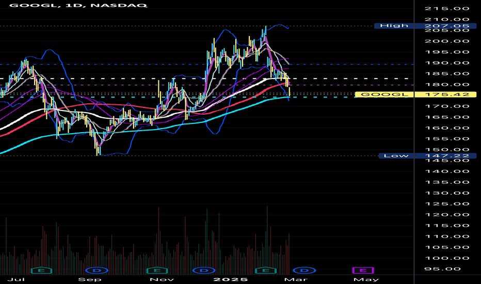
Task: Click the 170.00 price axis value
Action: pos(447,106)
